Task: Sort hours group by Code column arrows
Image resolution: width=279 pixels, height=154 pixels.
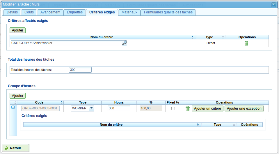Action: tap(61, 103)
